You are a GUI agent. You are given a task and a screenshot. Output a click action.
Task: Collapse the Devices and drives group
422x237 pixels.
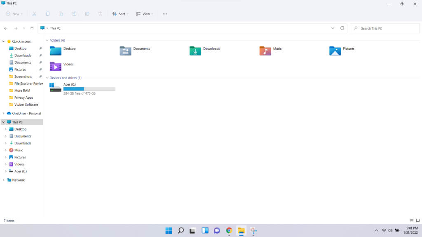click(47, 78)
